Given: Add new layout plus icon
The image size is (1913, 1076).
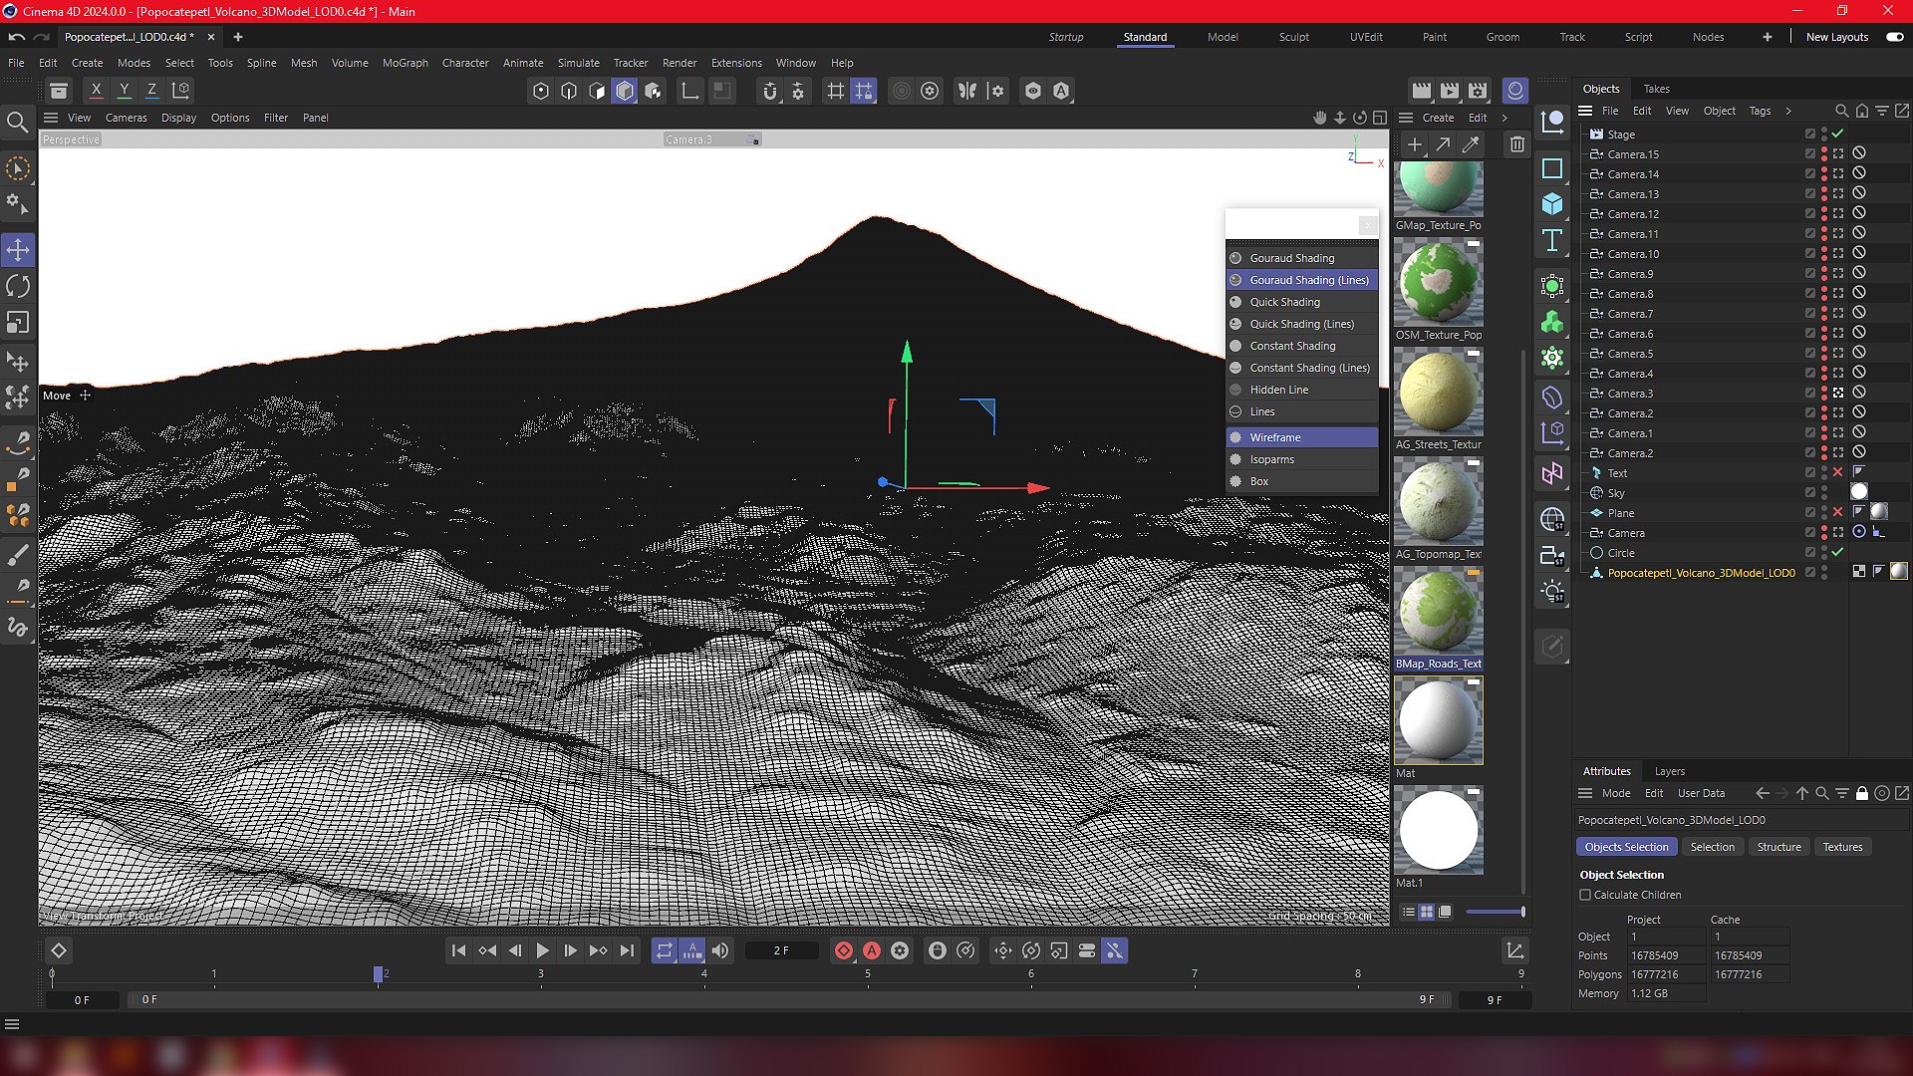Looking at the screenshot, I should [1767, 37].
